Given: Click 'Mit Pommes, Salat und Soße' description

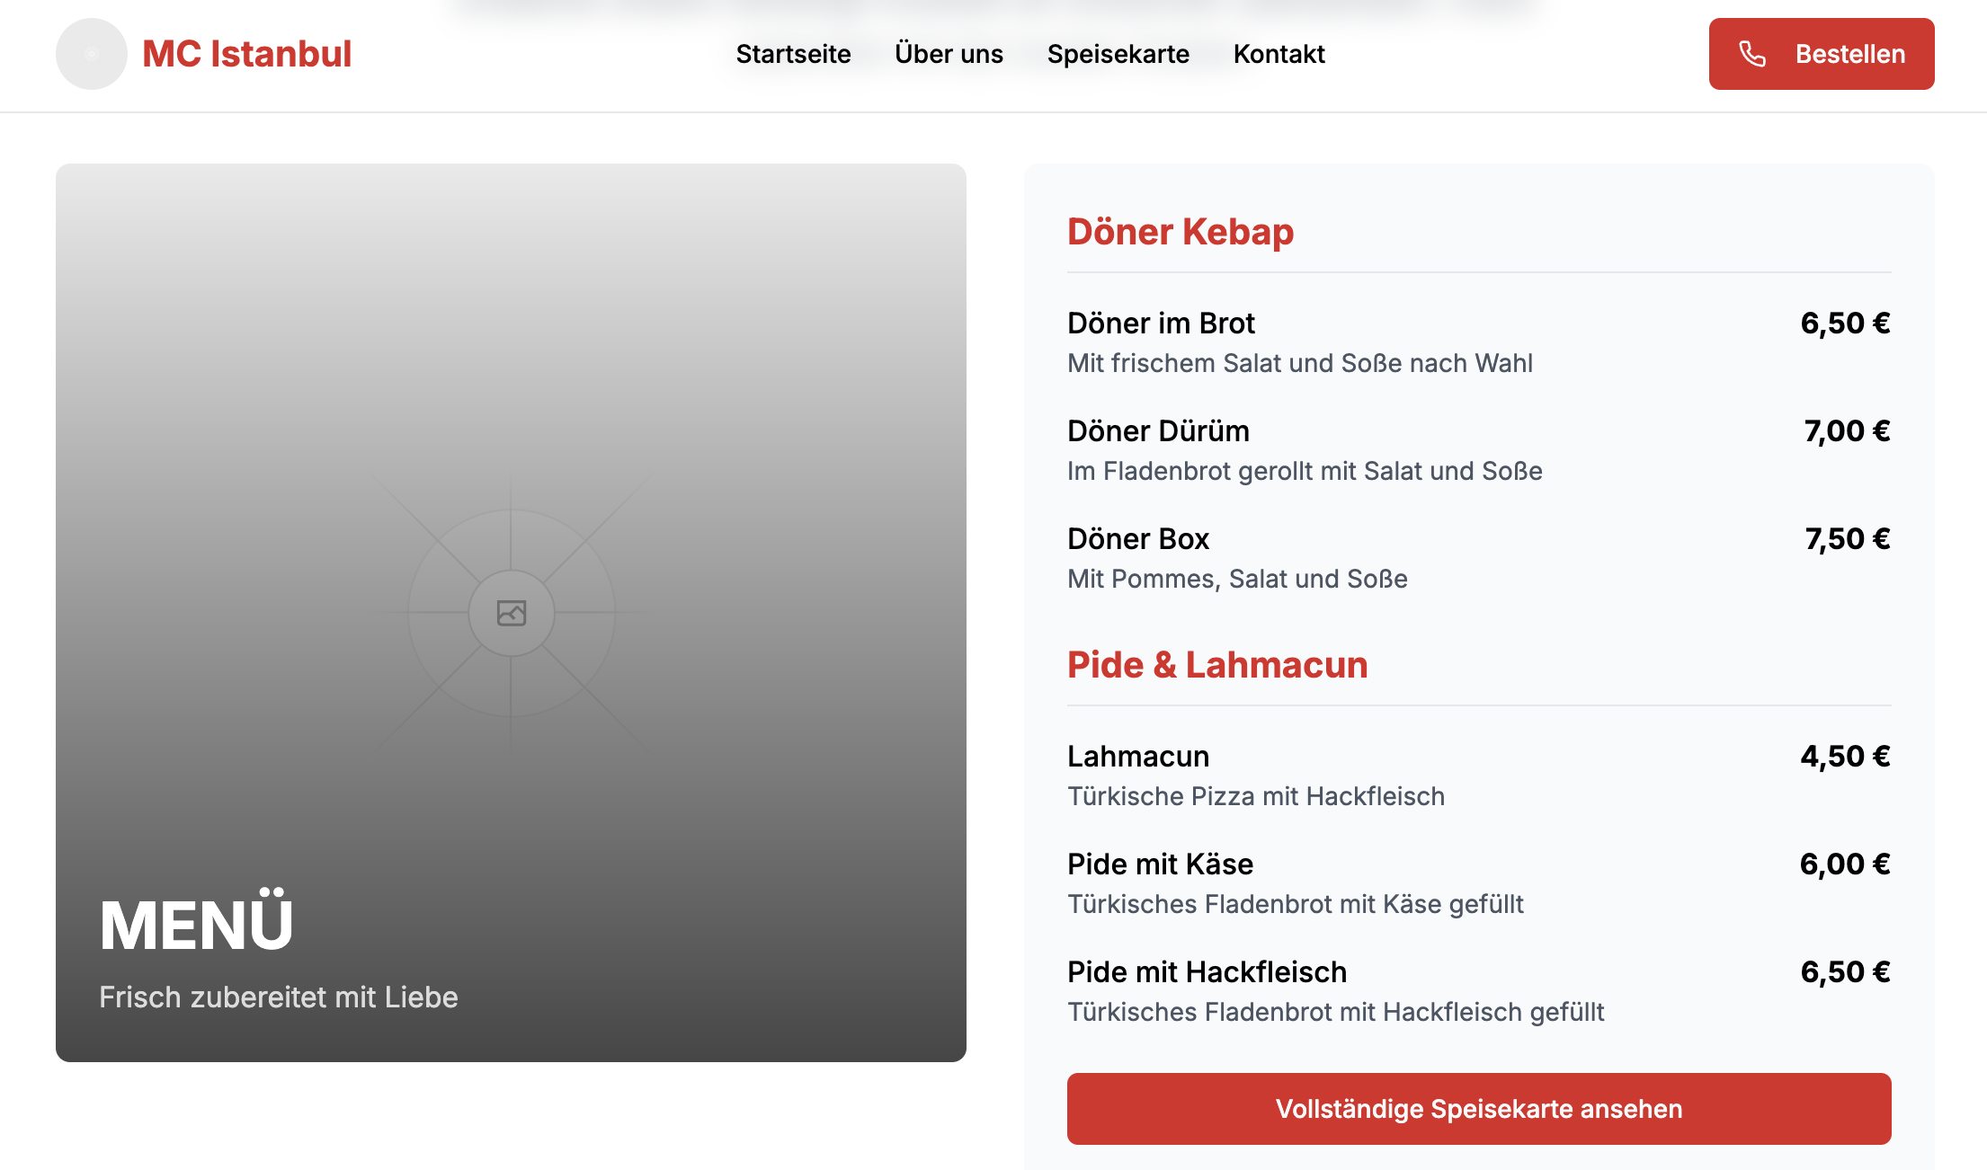Looking at the screenshot, I should click(1237, 579).
